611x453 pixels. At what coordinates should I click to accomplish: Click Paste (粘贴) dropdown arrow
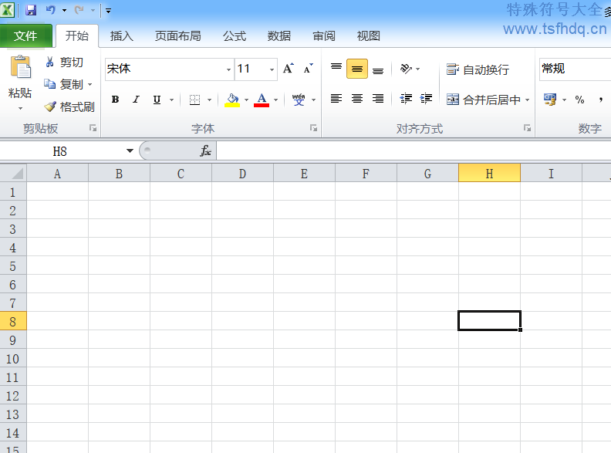coord(20,107)
